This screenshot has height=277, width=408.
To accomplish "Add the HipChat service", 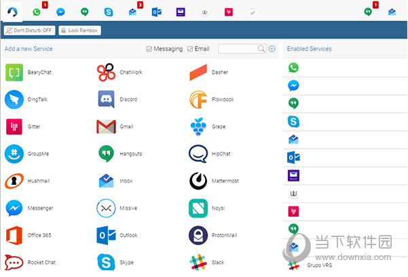I will [210, 154].
